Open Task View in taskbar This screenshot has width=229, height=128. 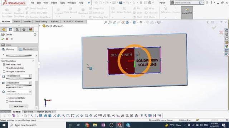pos(78,125)
